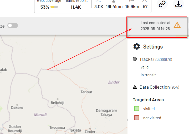Click the Tessaoua town marker on the map
Viewport: 189px width, 134px height.
[57, 128]
